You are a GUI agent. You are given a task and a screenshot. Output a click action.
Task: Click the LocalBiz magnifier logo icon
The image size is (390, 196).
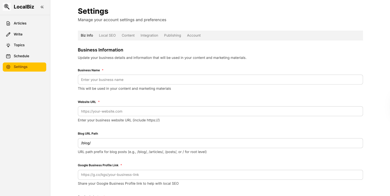pyautogui.click(x=7, y=6)
